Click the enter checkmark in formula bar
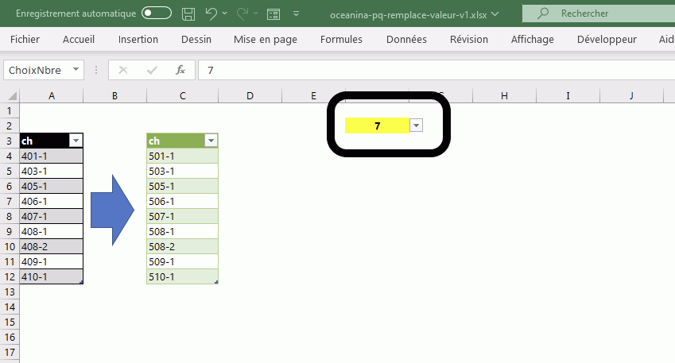The image size is (675, 363). click(151, 70)
